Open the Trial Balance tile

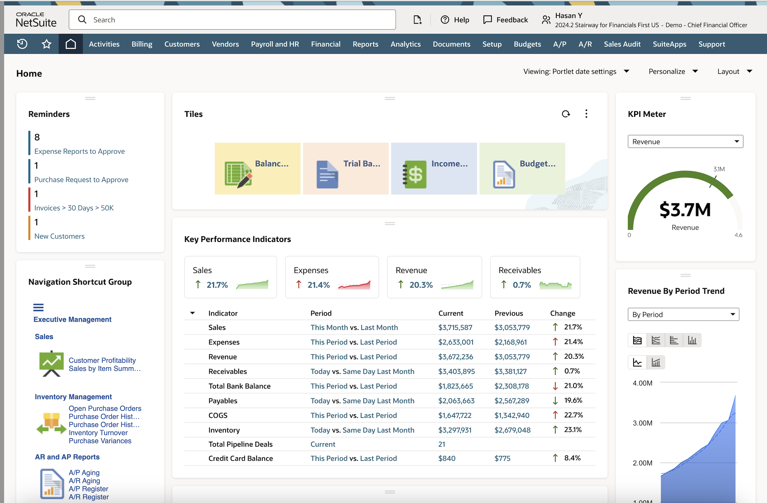pyautogui.click(x=346, y=168)
